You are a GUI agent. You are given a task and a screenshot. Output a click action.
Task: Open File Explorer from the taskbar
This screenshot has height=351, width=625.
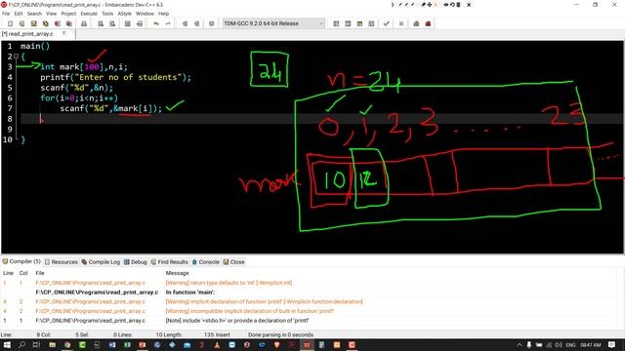(x=52, y=344)
